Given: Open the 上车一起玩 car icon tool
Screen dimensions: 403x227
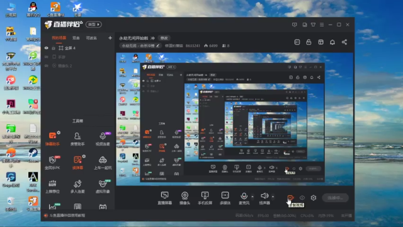Looking at the screenshot, I should 103,162.
